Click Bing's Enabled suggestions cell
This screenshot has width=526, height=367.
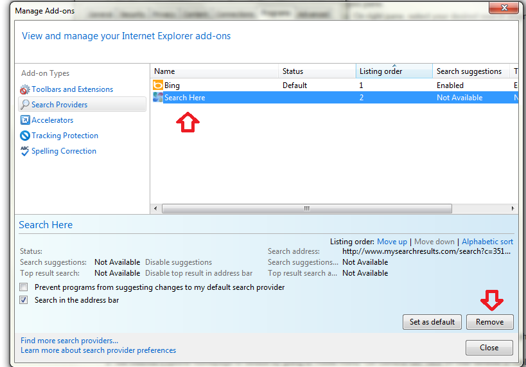tap(450, 85)
